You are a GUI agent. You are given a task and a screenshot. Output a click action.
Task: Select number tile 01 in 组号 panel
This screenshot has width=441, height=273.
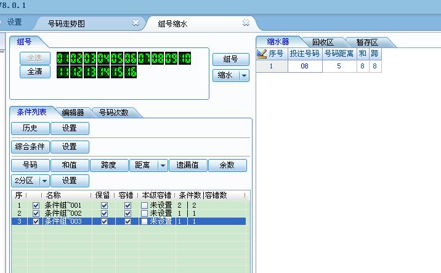[63, 59]
